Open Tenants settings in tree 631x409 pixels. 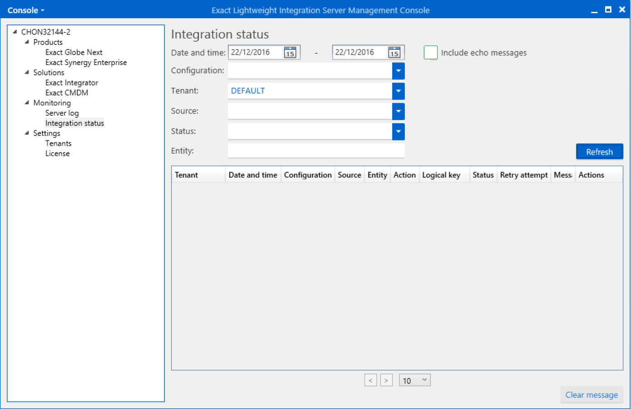click(x=59, y=144)
